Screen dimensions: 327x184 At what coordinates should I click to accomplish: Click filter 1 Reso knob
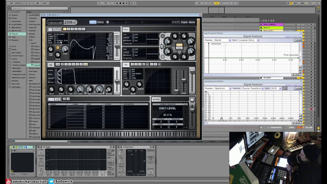[175, 36]
